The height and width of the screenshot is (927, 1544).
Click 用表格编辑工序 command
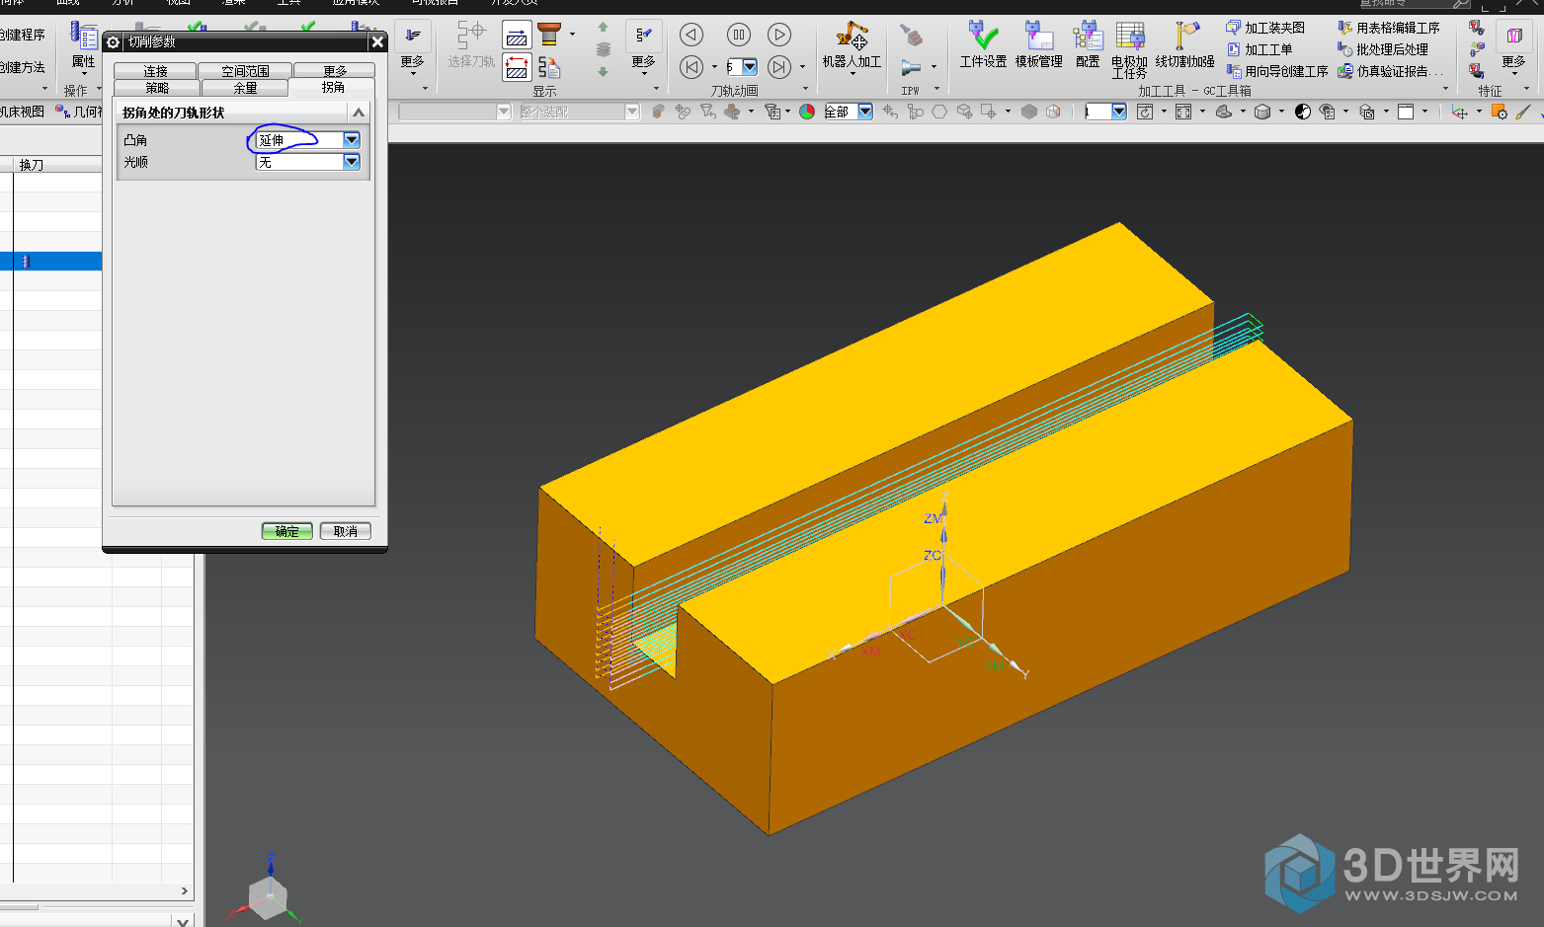click(x=1389, y=28)
